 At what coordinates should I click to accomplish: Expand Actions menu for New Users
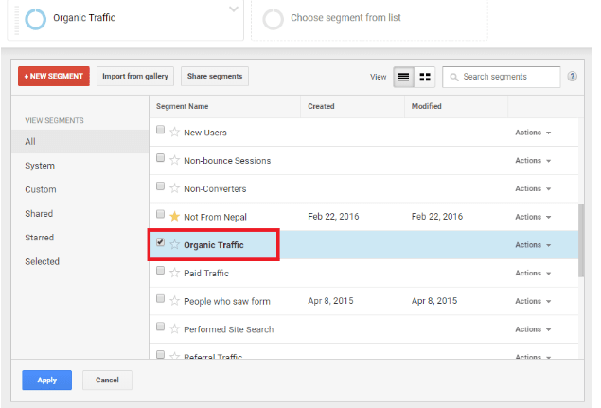tap(533, 133)
